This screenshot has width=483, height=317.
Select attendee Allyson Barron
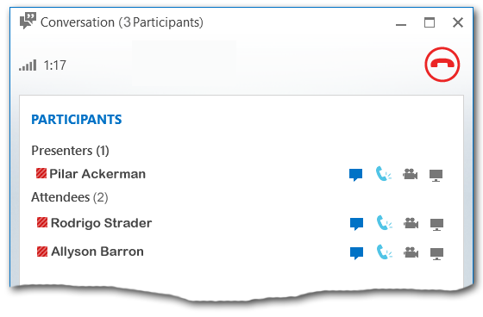tap(97, 252)
